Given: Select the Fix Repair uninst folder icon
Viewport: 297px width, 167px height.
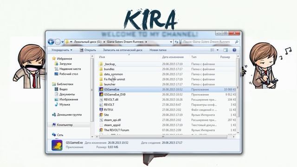Looking at the screenshot, I should pyautogui.click(x=101, y=79).
